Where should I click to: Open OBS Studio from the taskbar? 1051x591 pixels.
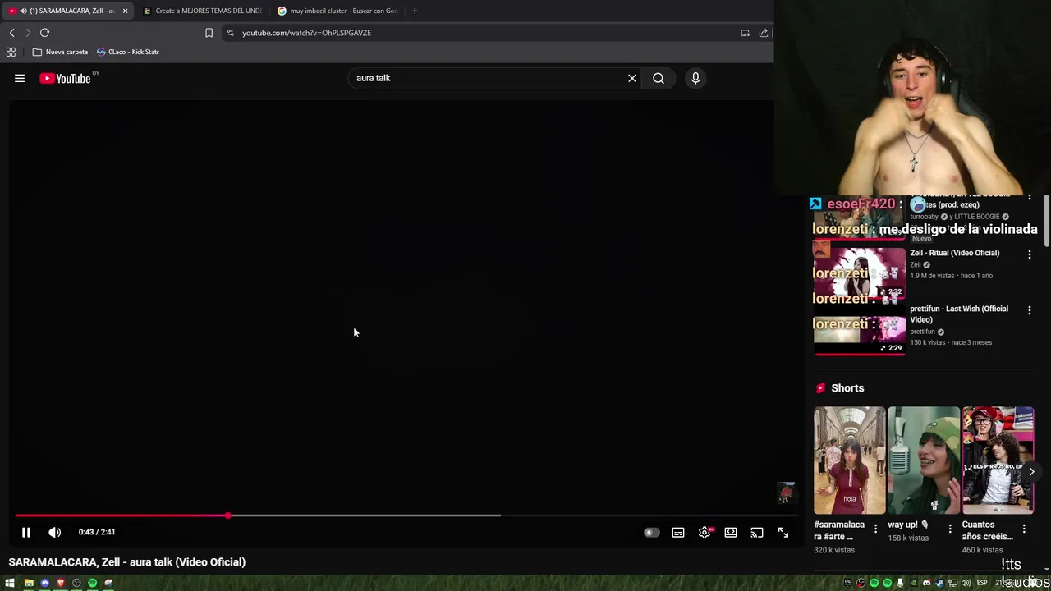[x=76, y=583]
